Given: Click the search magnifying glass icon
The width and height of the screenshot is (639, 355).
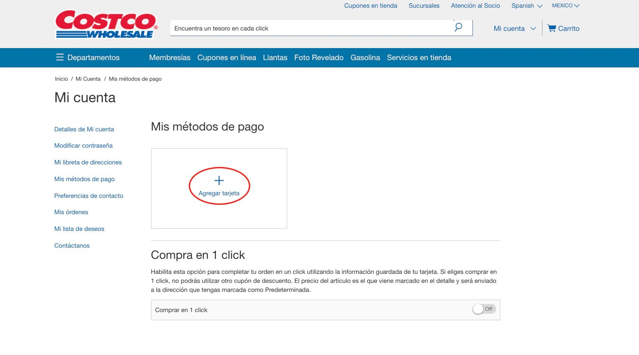Looking at the screenshot, I should (457, 27).
